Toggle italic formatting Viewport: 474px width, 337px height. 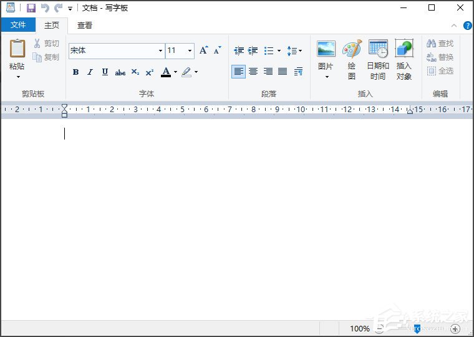90,72
